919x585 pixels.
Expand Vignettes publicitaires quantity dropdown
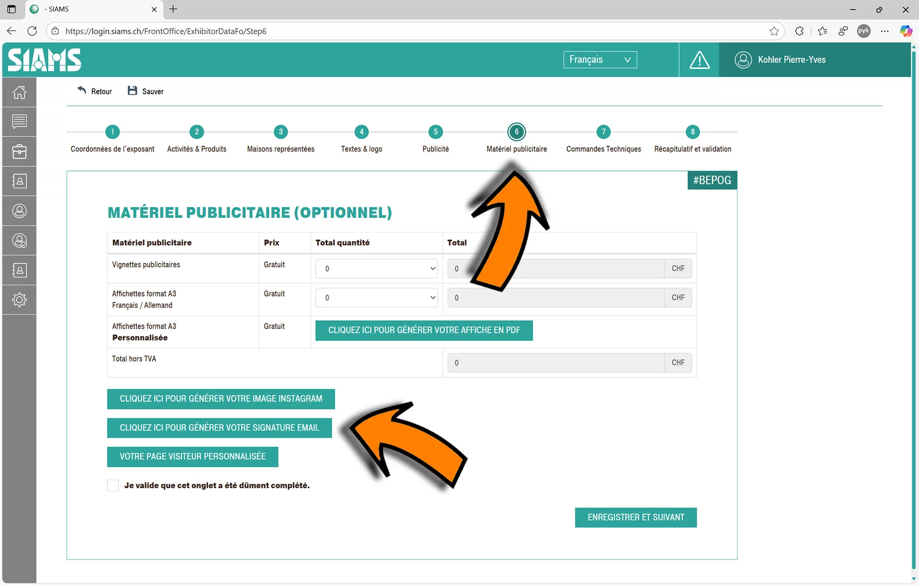(x=376, y=269)
